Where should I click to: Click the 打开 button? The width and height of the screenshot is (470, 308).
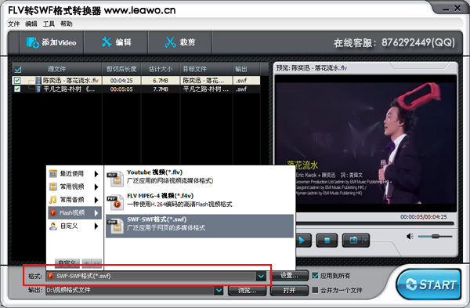point(289,290)
